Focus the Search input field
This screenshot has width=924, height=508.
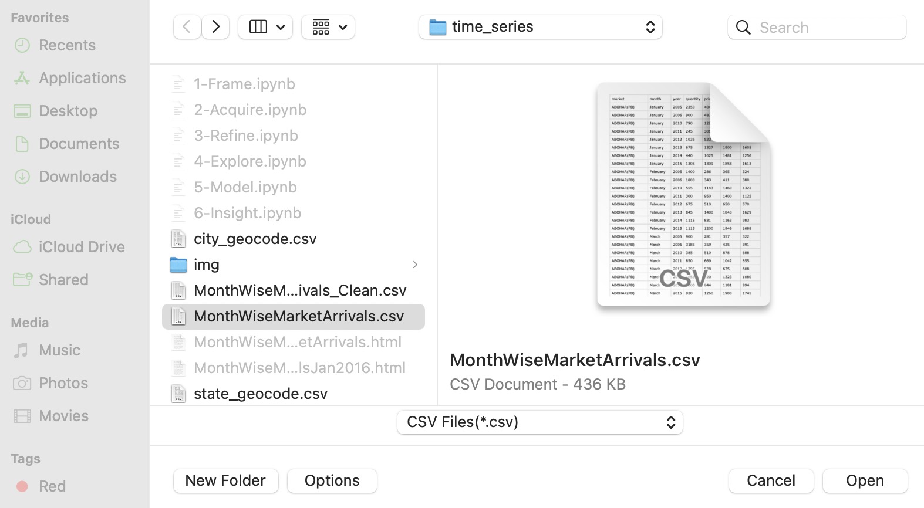[x=817, y=28]
